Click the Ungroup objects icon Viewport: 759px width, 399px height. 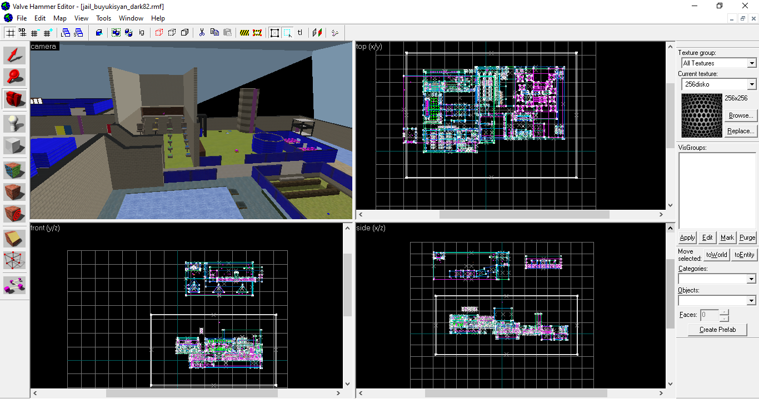coord(128,33)
